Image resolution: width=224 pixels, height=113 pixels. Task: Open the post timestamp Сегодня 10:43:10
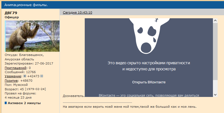click(78, 12)
